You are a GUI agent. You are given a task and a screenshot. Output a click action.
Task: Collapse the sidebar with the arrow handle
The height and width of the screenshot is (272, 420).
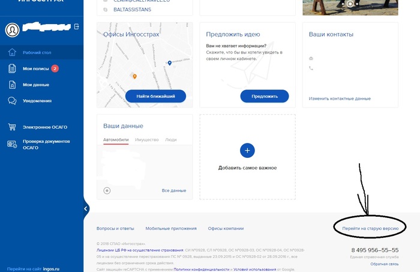[86, 208]
